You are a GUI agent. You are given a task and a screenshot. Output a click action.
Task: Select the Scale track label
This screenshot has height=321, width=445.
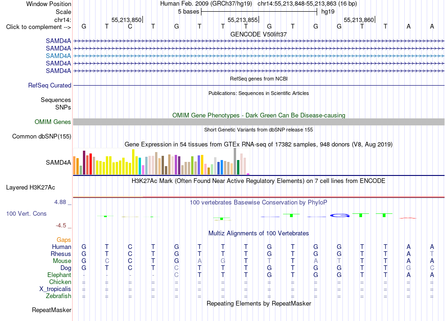coord(63,12)
